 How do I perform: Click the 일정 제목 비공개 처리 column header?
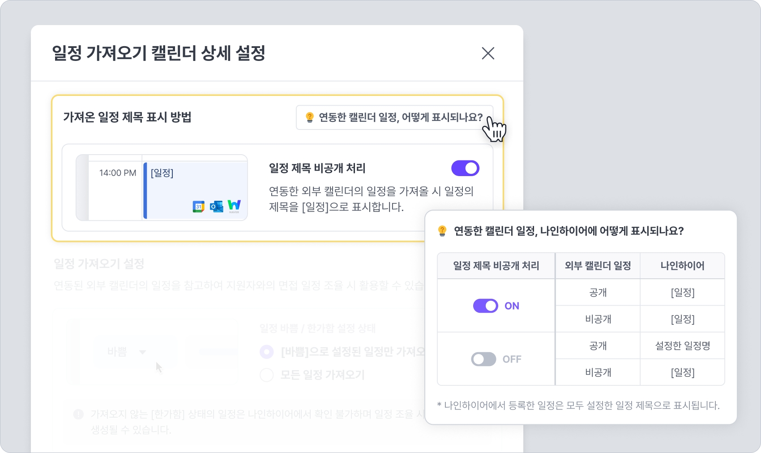[496, 266]
